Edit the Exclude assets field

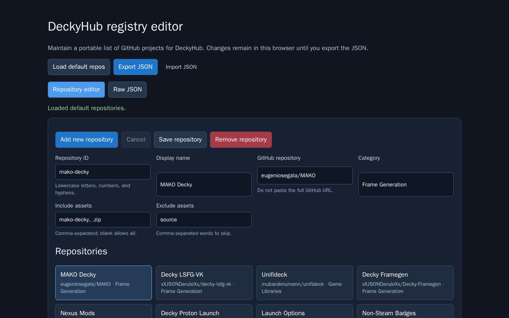pyautogui.click(x=204, y=219)
